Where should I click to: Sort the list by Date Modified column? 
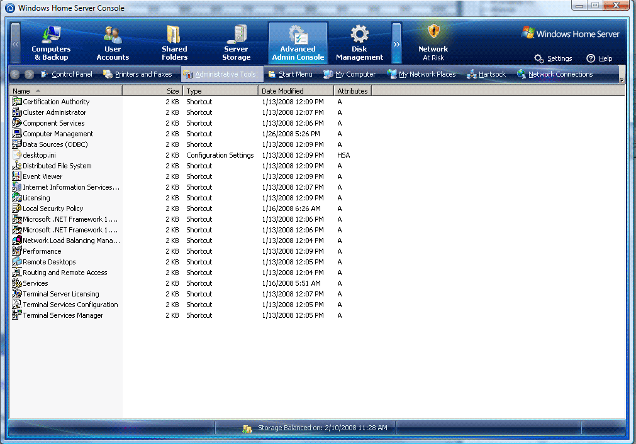point(296,91)
